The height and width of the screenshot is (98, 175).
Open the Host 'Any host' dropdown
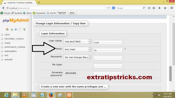[77, 49]
